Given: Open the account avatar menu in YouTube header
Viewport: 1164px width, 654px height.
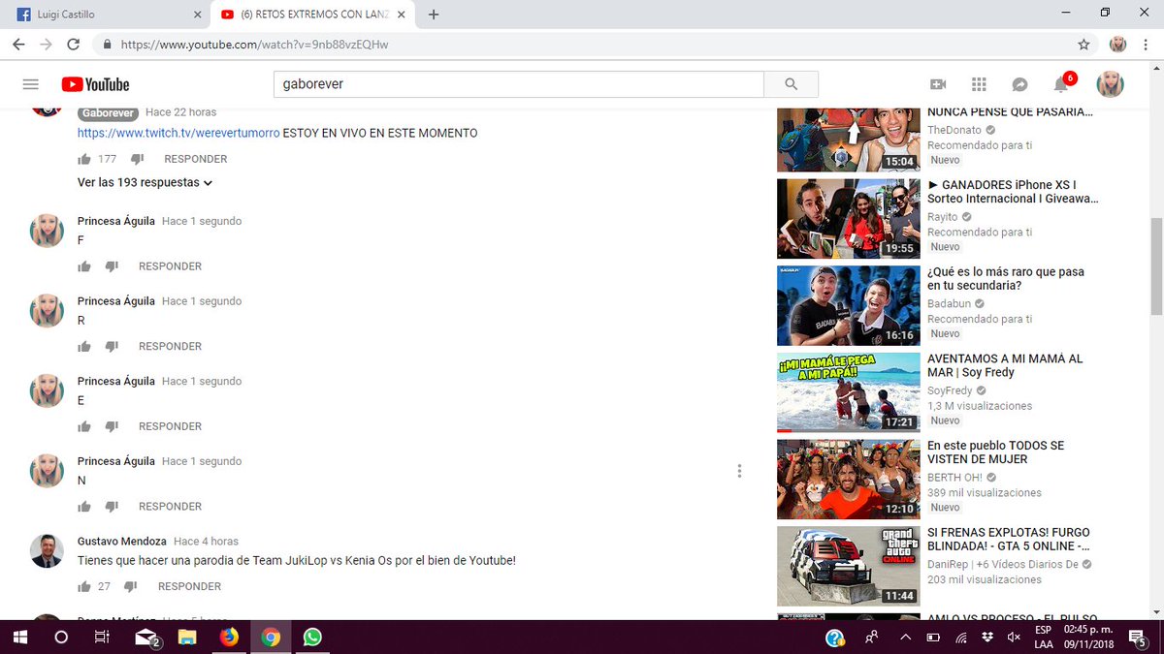Looking at the screenshot, I should coord(1110,84).
